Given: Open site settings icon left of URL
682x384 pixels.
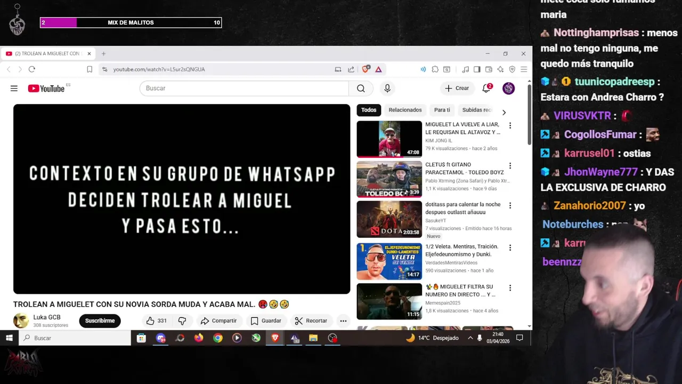Looking at the screenshot, I should point(104,69).
